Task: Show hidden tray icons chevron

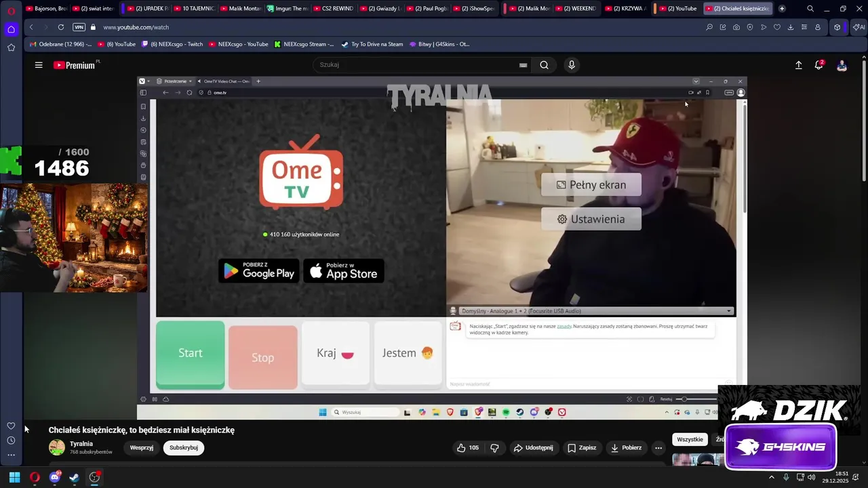Action: [772, 477]
